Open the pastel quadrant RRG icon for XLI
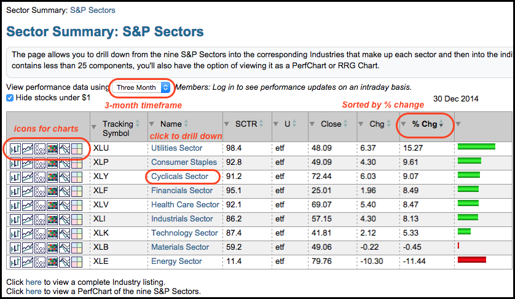 pyautogui.click(x=76, y=219)
